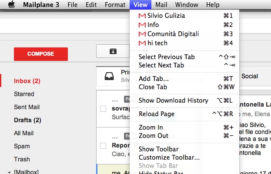Click the Archive icon button
This screenshot has width=271, height=174.
(113, 51)
